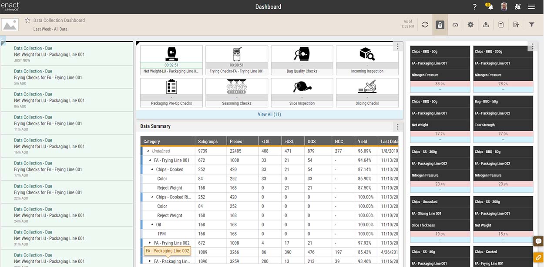Viewport: 544px width, 267px height.
Task: Toggle the dashboard lock button
Action: click(440, 25)
